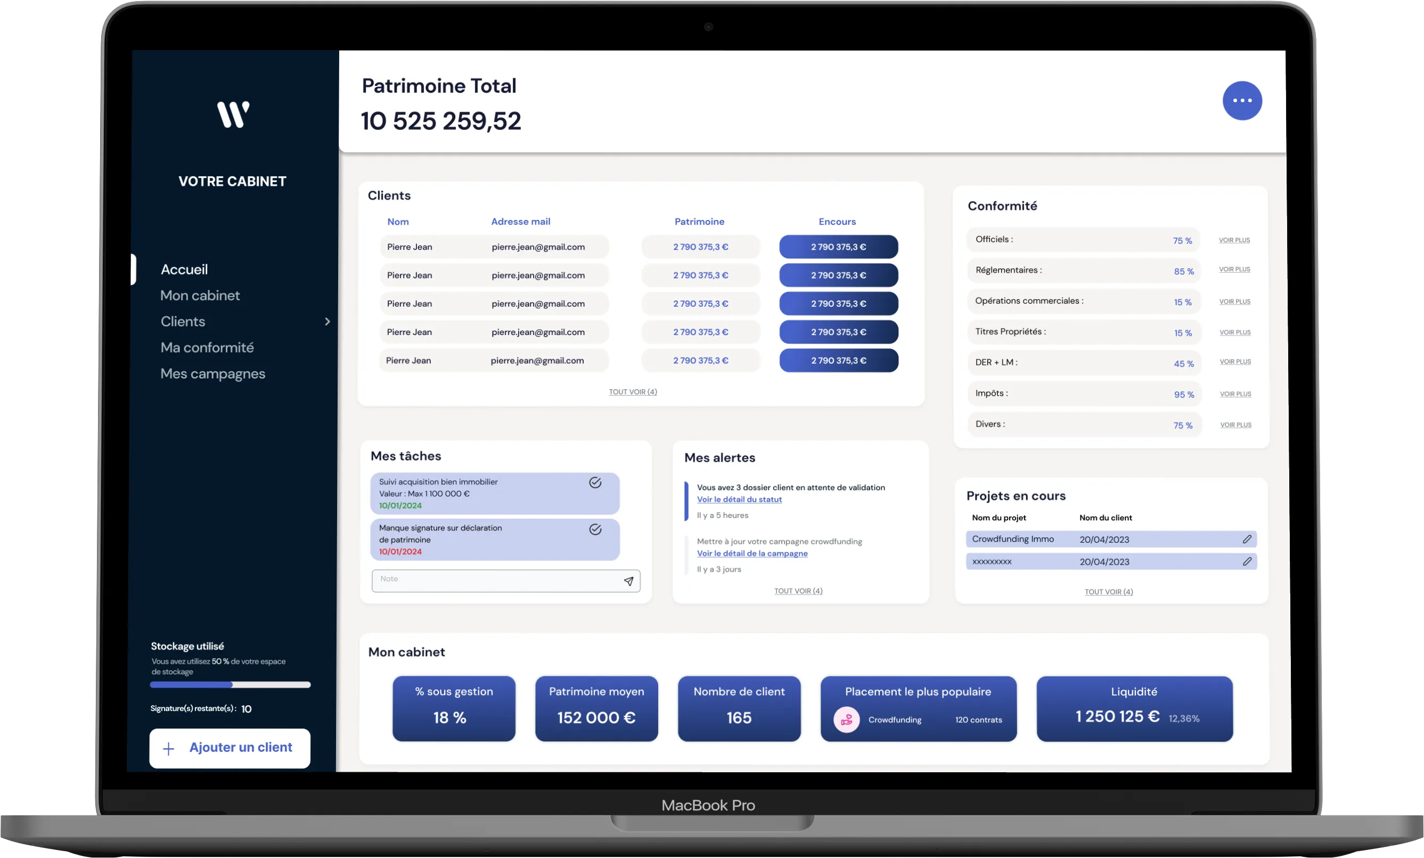
Task: Select the xxxxxxxxx project row
Action: coord(1111,561)
